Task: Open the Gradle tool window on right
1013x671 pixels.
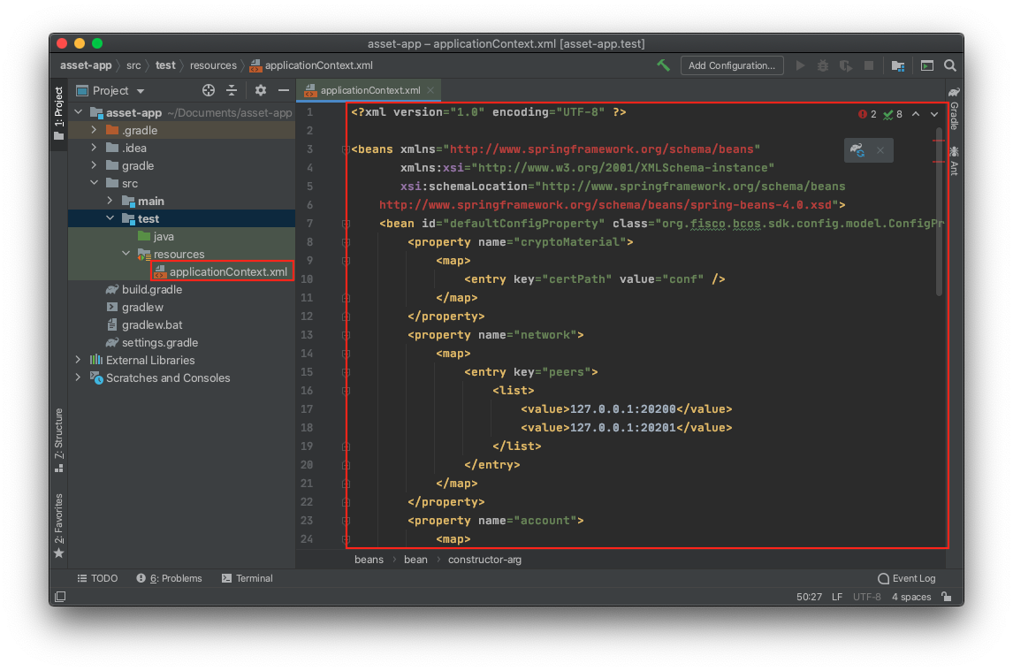Action: tap(954, 107)
